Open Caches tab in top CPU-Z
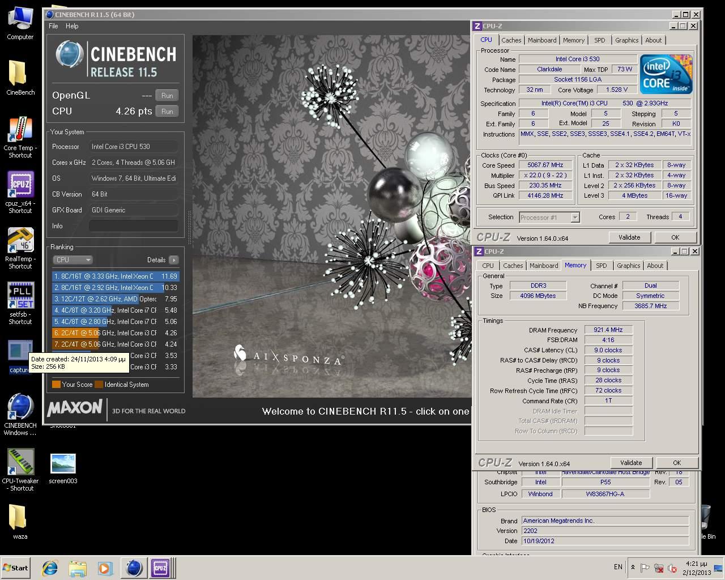 (511, 40)
